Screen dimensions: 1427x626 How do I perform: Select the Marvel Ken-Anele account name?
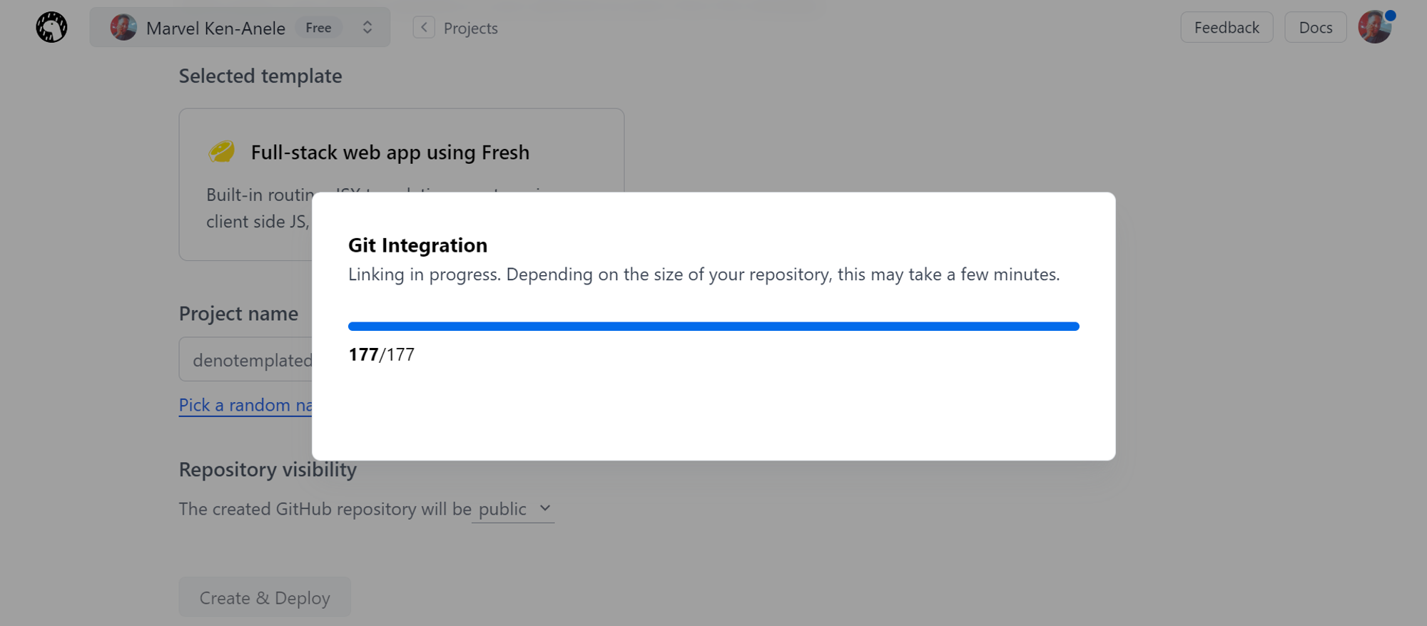(215, 28)
